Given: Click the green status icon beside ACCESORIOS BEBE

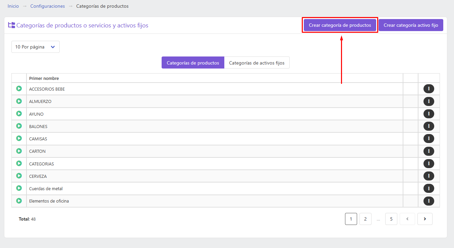Looking at the screenshot, I should coord(19,89).
